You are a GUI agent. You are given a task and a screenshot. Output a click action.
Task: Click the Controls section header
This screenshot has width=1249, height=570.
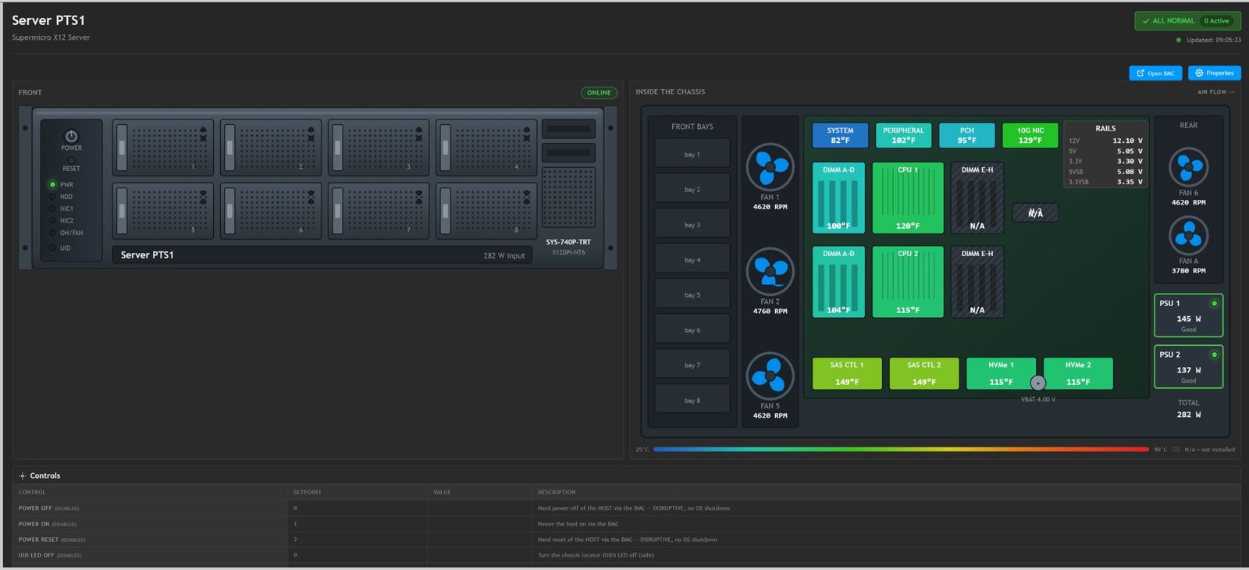pos(40,476)
